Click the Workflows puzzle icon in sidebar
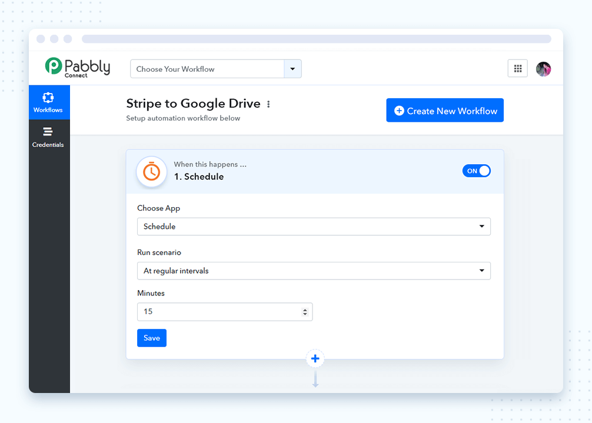The width and height of the screenshot is (592, 423). click(x=48, y=98)
